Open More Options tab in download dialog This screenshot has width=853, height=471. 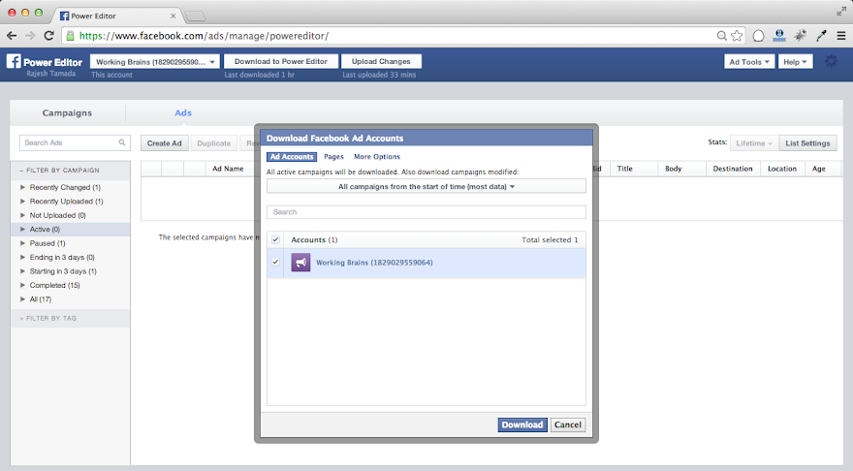click(377, 157)
